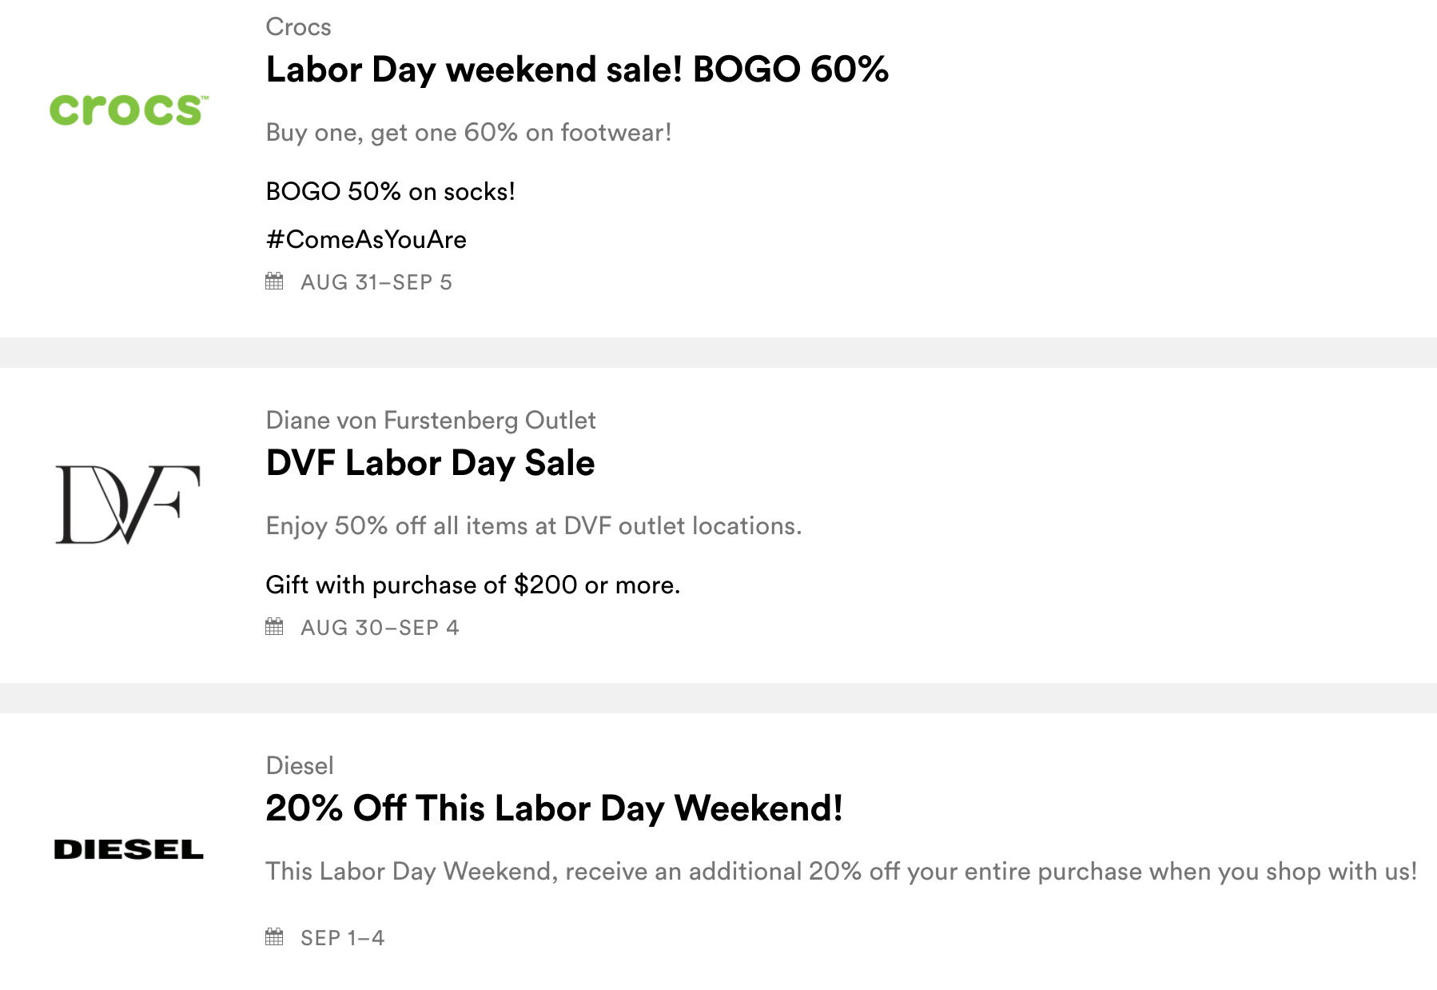
Task: Click calendar icon beside Aug 30–Sep 4
Action: tap(274, 627)
